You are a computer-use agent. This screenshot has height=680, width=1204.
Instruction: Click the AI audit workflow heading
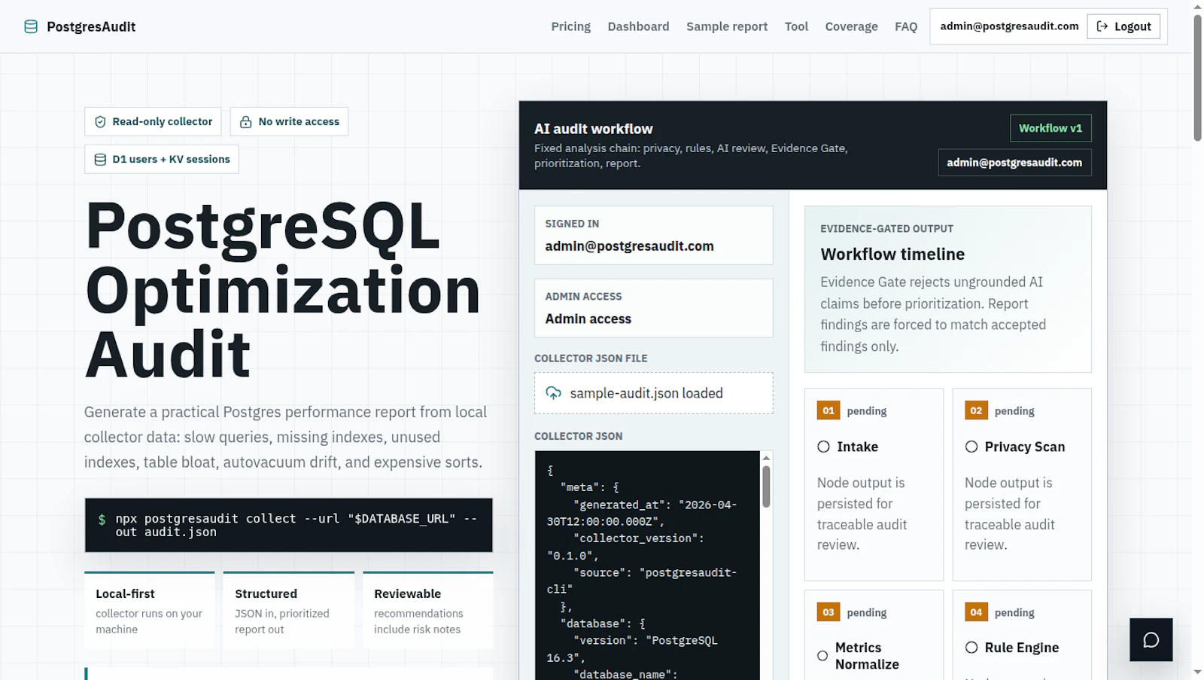[593, 129]
